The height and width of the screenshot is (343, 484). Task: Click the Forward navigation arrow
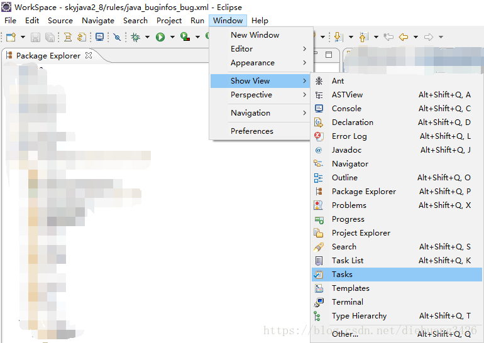click(x=429, y=37)
